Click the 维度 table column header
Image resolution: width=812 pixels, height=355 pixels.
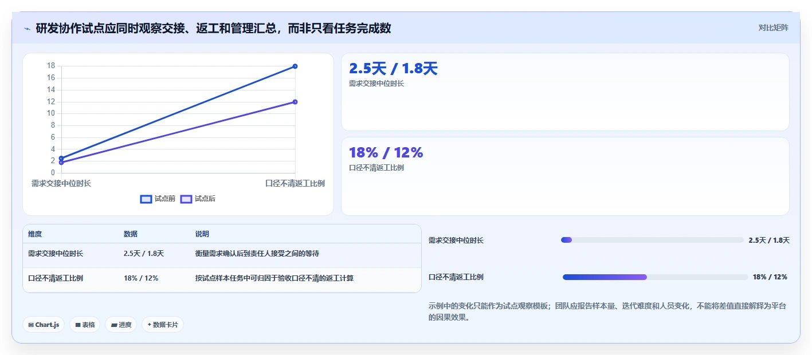click(35, 234)
